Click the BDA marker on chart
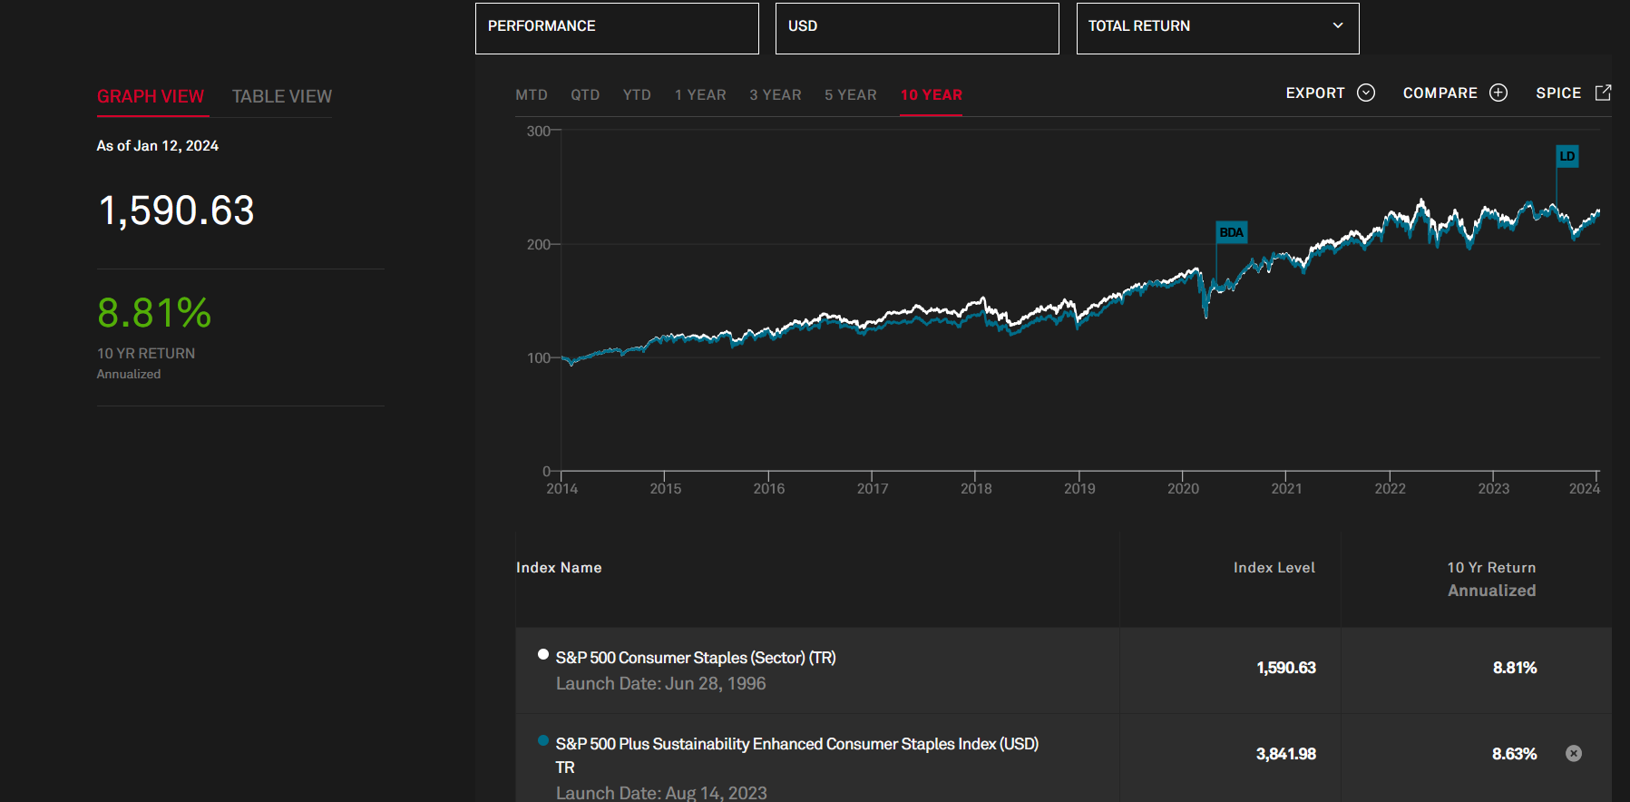Viewport: 1630px width, 802px height. (x=1231, y=232)
